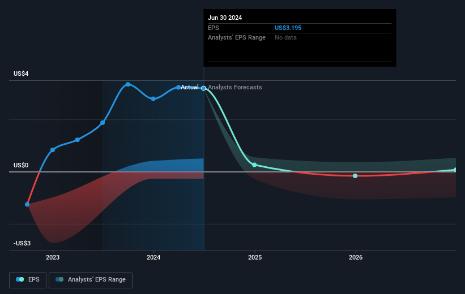Click the mid-2023 EPS data point
This screenshot has width=465, height=294.
click(103, 123)
